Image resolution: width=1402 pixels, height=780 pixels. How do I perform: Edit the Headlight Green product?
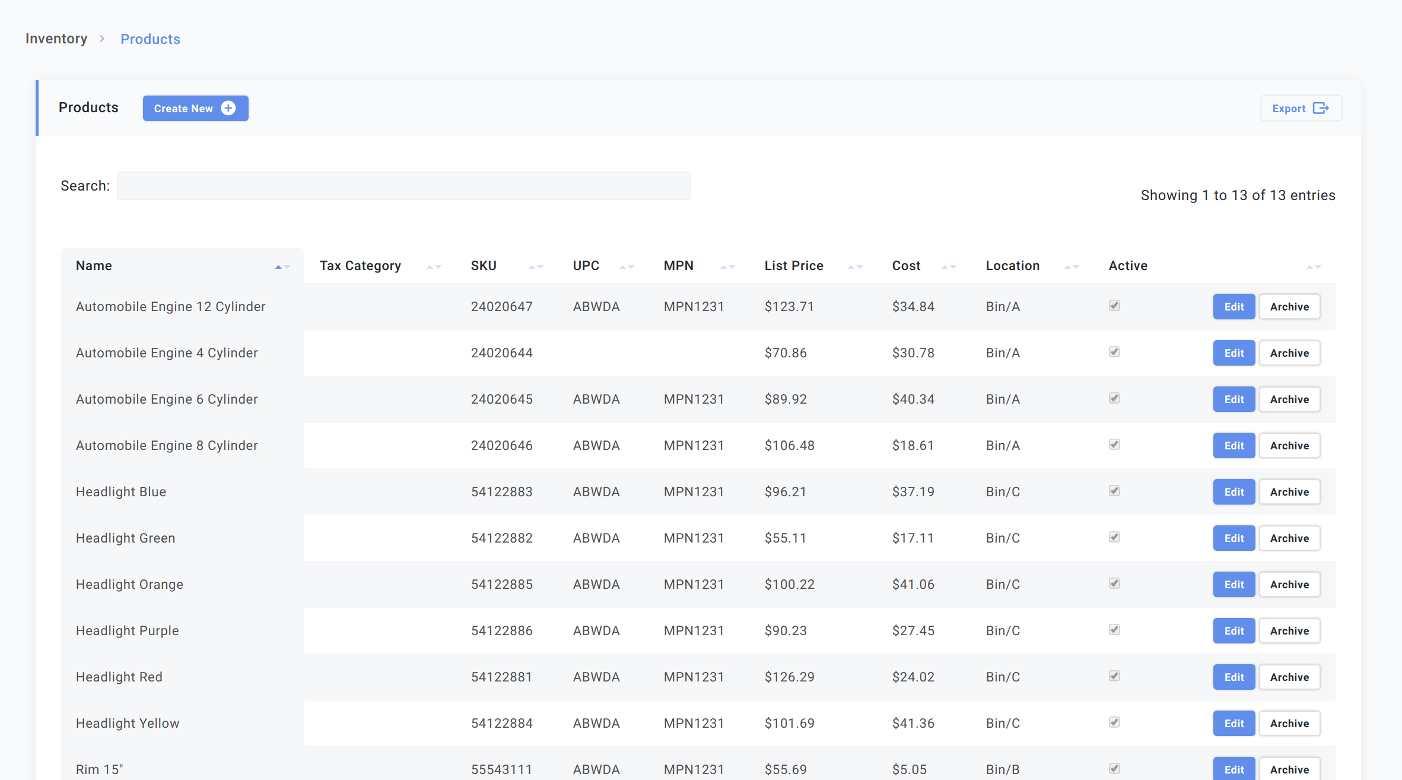tap(1233, 538)
